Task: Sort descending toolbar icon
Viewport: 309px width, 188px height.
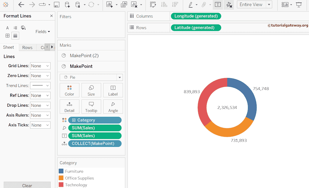Action: pyautogui.click(x=175, y=5)
